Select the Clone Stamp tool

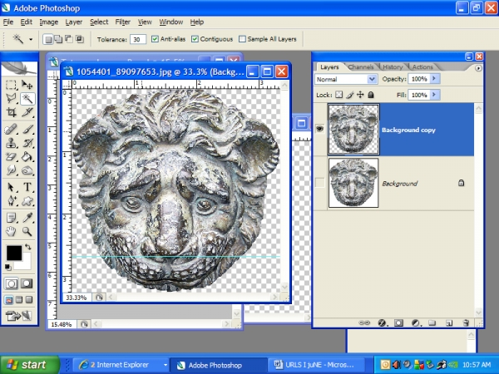pos(11,143)
